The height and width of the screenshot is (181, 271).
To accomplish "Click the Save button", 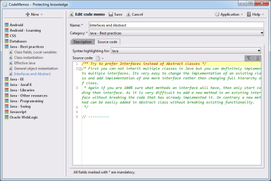I will pyautogui.click(x=115, y=15).
